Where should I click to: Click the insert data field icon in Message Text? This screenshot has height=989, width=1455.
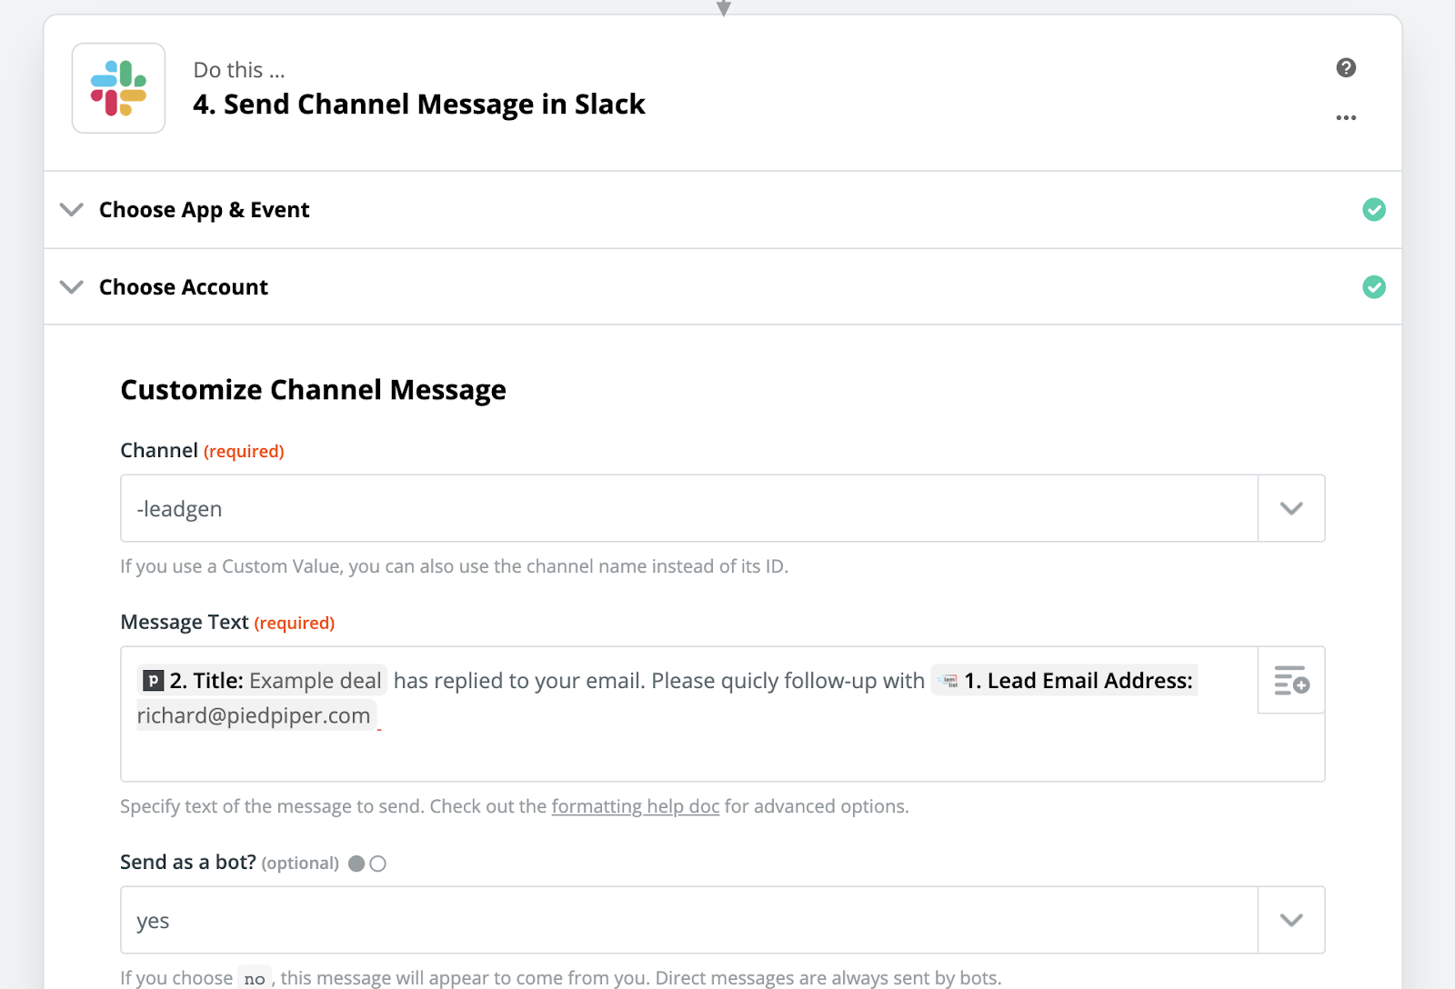coord(1291,680)
